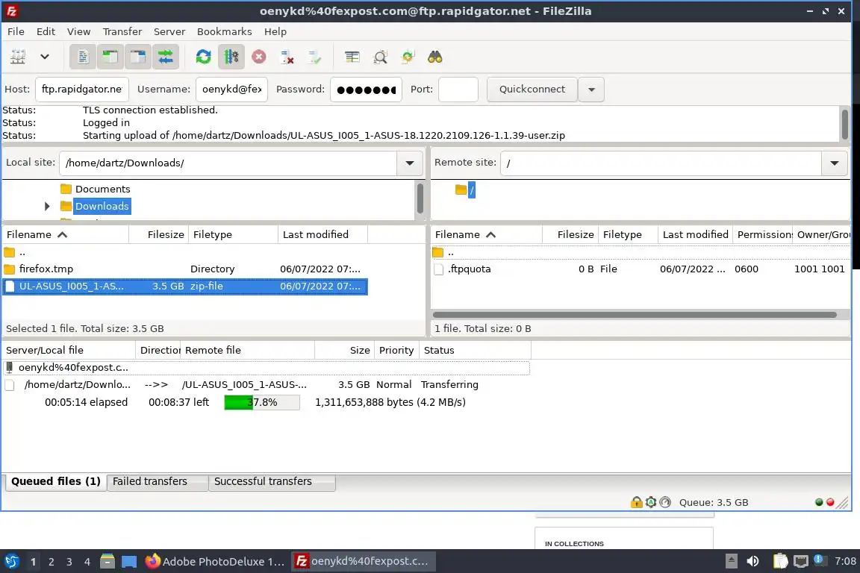The width and height of the screenshot is (860, 573).
Task: Open the Site Manager icon
Action: coord(18,57)
